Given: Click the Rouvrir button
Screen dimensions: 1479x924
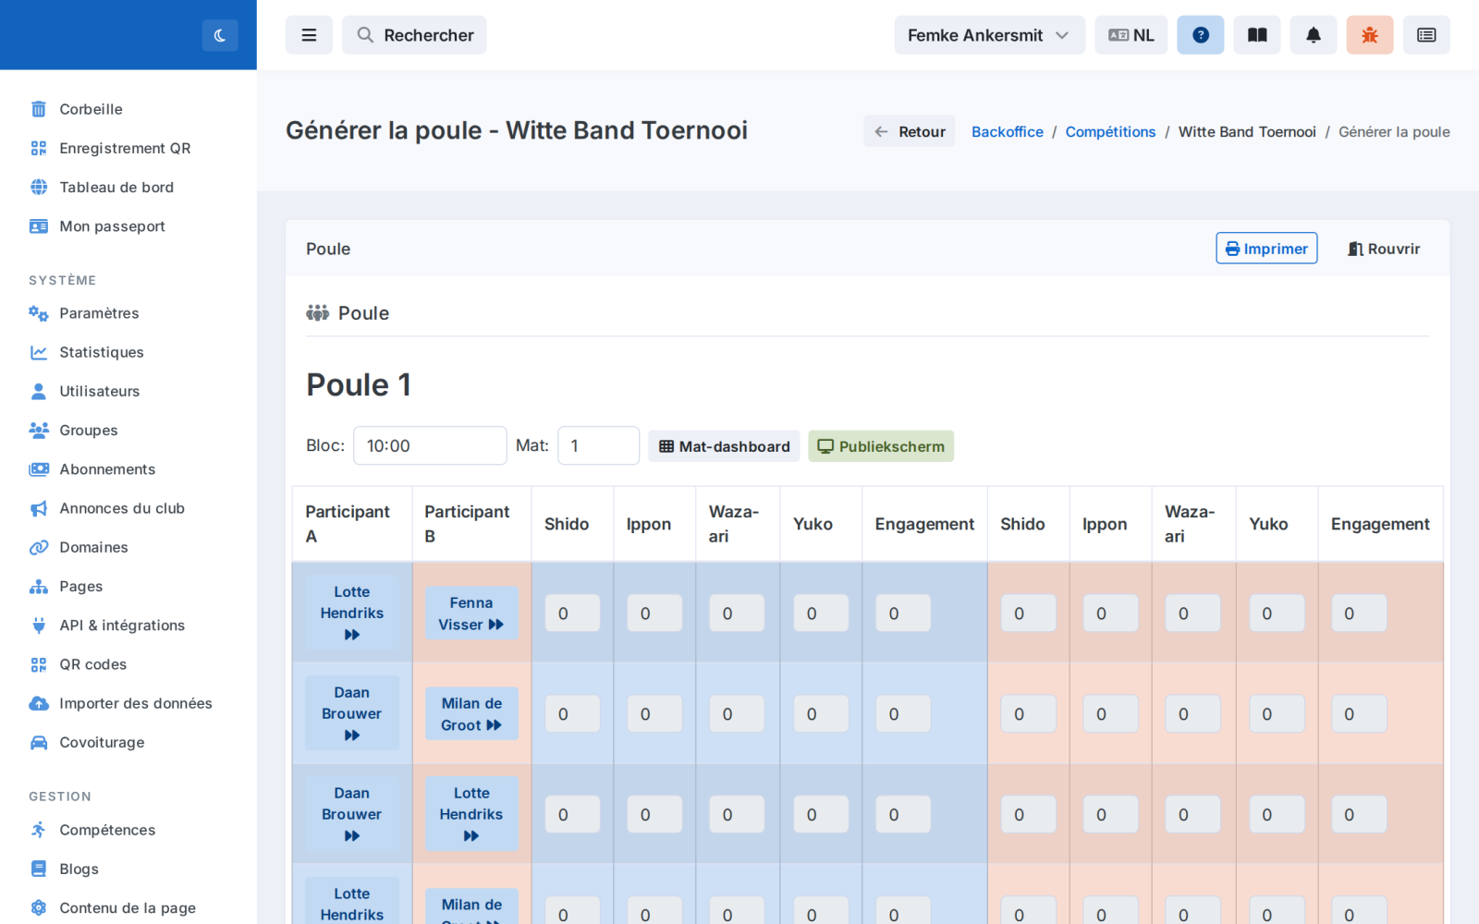Looking at the screenshot, I should coord(1384,249).
